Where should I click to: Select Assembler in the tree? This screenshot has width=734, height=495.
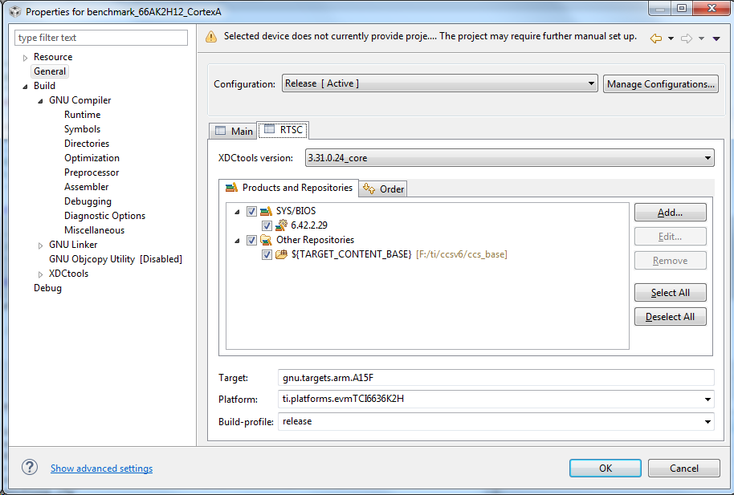pyautogui.click(x=86, y=187)
